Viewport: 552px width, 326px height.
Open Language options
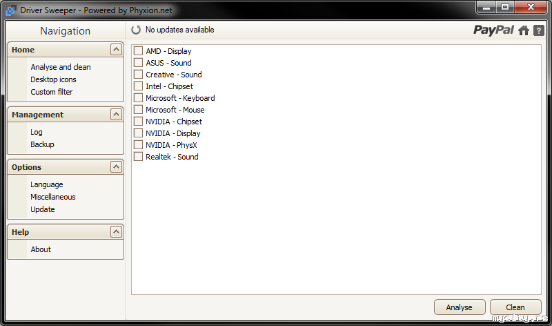pos(46,184)
